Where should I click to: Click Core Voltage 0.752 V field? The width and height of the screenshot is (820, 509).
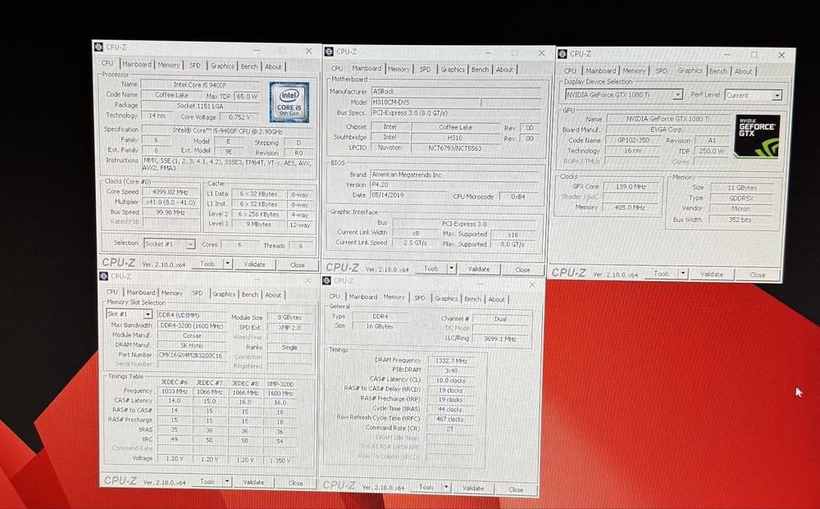click(239, 117)
